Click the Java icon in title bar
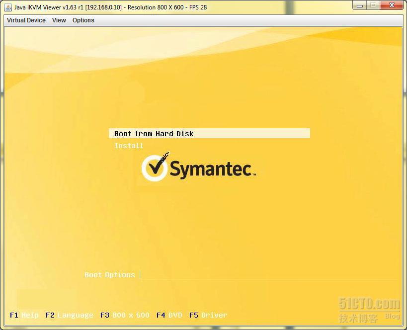This screenshot has height=330, width=407. [x=8, y=7]
